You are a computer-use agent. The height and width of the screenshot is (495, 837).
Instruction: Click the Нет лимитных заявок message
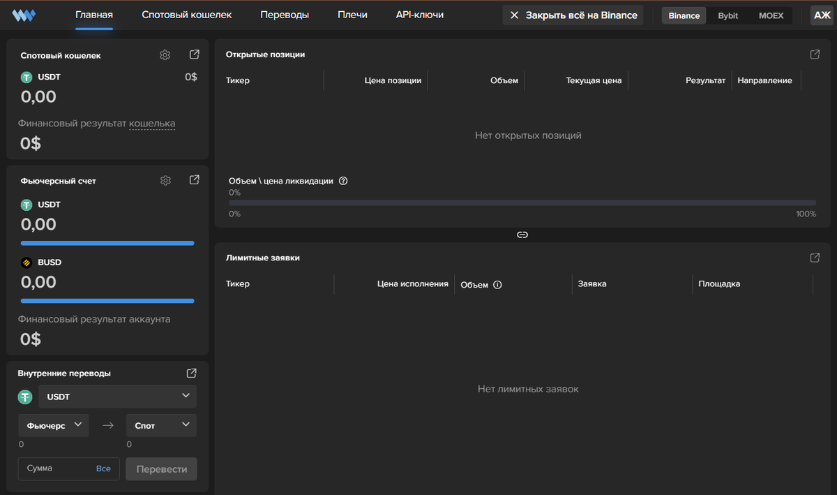528,389
